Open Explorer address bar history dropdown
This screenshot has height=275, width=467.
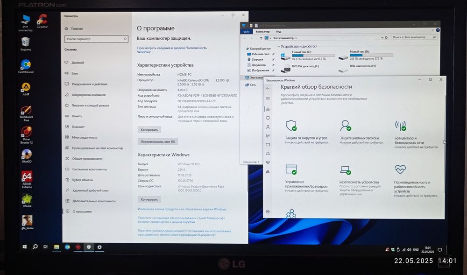coord(382,37)
